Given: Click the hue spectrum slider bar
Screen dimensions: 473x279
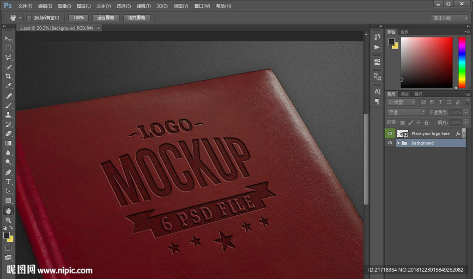Looking at the screenshot, I should 461,62.
